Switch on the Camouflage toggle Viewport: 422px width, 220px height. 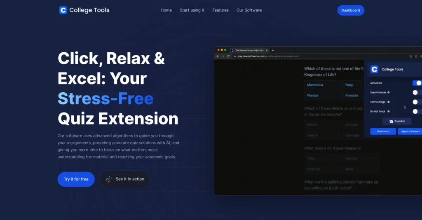click(x=416, y=102)
